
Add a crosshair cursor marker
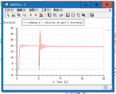tap(36, 15)
